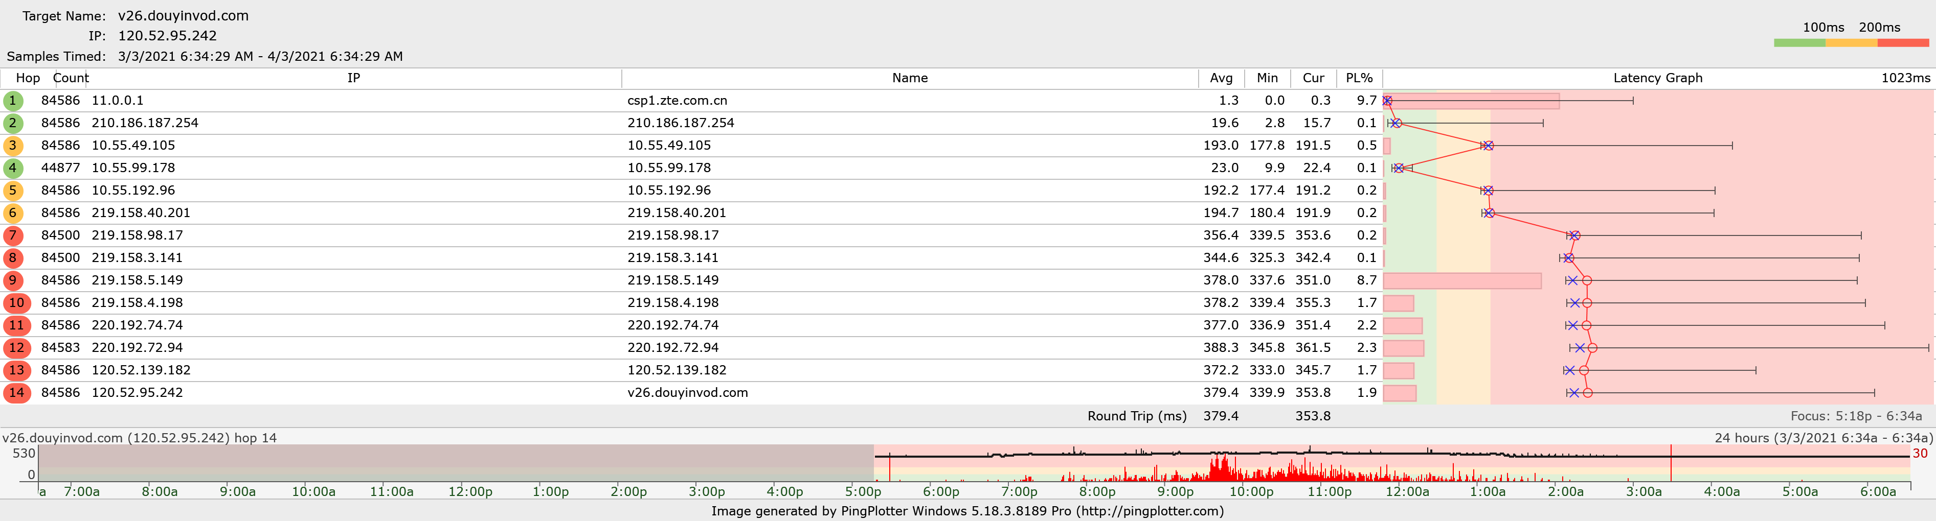Click the 9:00p mark on the timeline
The height and width of the screenshot is (521, 1936).
pos(1176,492)
